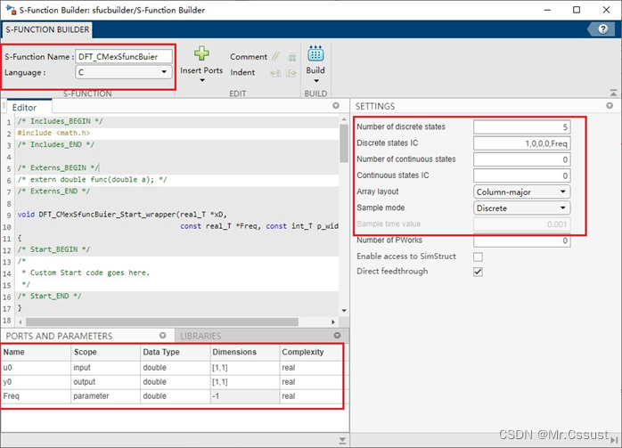Expand the Build dropdown arrow
The image size is (622, 448).
(316, 81)
